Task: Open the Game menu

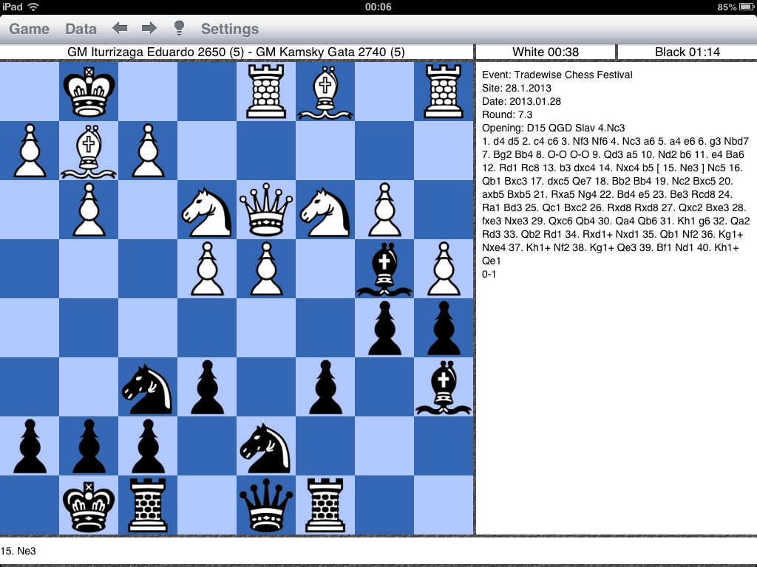Action: [x=29, y=29]
